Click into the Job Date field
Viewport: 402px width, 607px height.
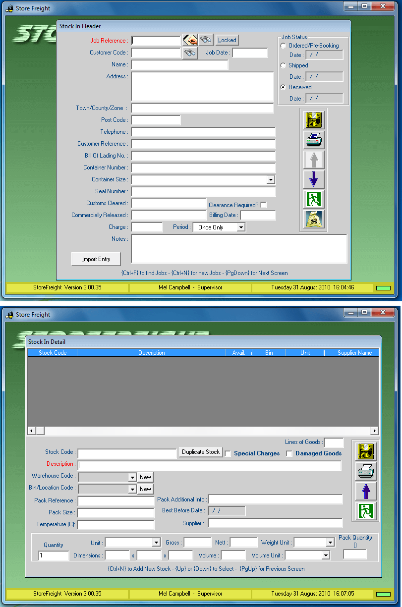coord(250,53)
